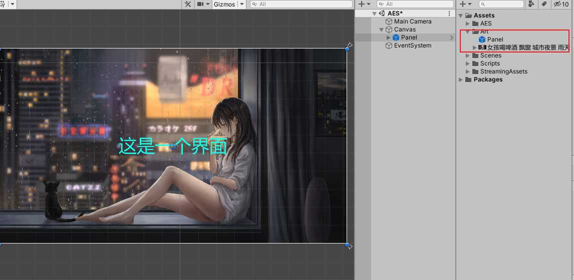Open the Hierarchy create dropdown arrow
Viewport: 574px width, 280px height.
click(x=369, y=4)
